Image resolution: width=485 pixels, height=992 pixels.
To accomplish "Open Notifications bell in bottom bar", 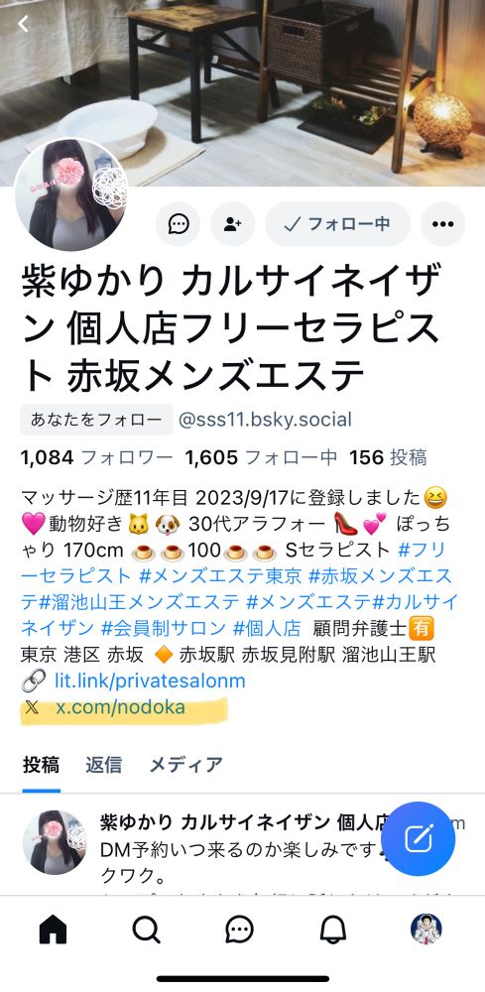I will click(332, 930).
